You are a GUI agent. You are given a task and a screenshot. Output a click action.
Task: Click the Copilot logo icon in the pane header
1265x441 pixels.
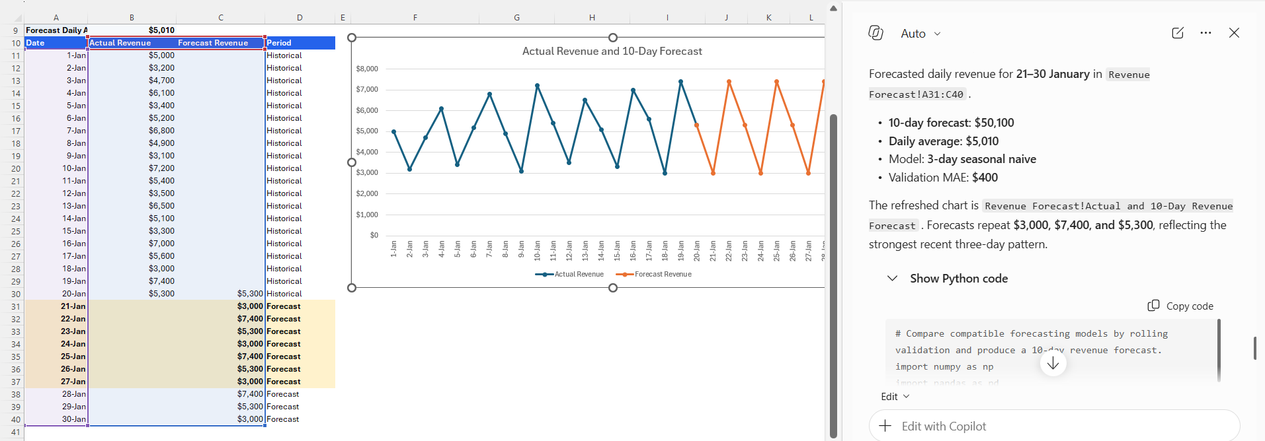(876, 33)
